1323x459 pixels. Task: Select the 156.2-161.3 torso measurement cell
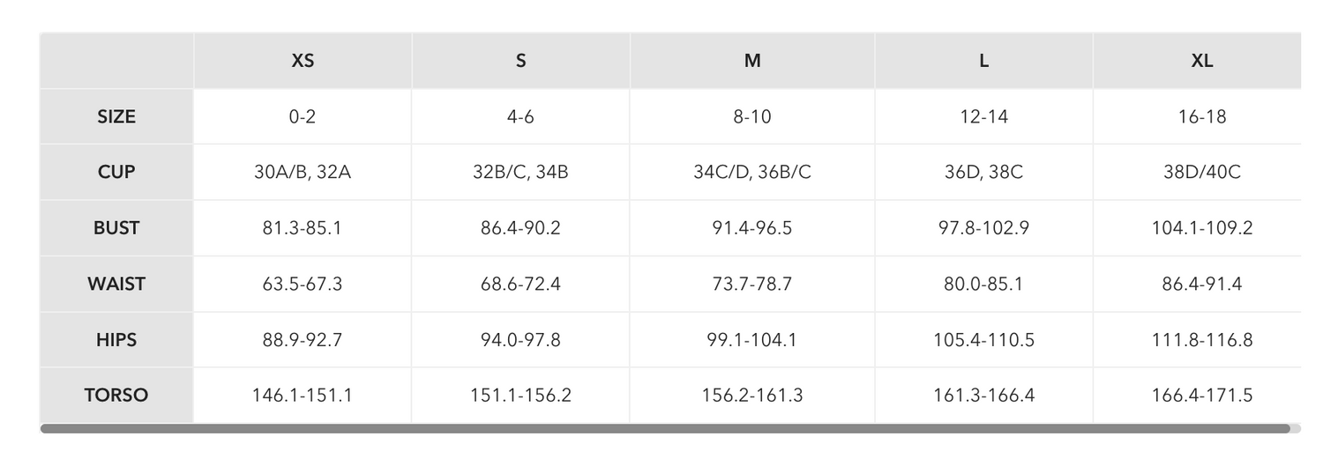(752, 396)
